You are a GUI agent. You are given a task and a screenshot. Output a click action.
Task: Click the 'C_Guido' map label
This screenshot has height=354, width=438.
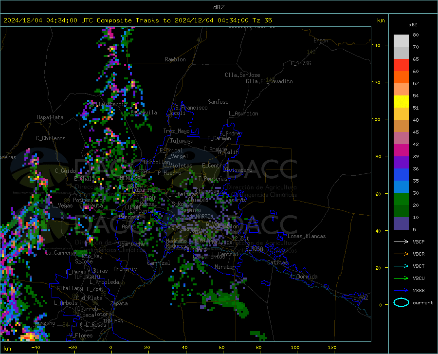pos(65,171)
